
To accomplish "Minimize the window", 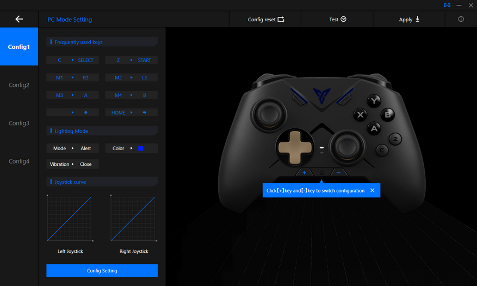I will click(459, 5).
